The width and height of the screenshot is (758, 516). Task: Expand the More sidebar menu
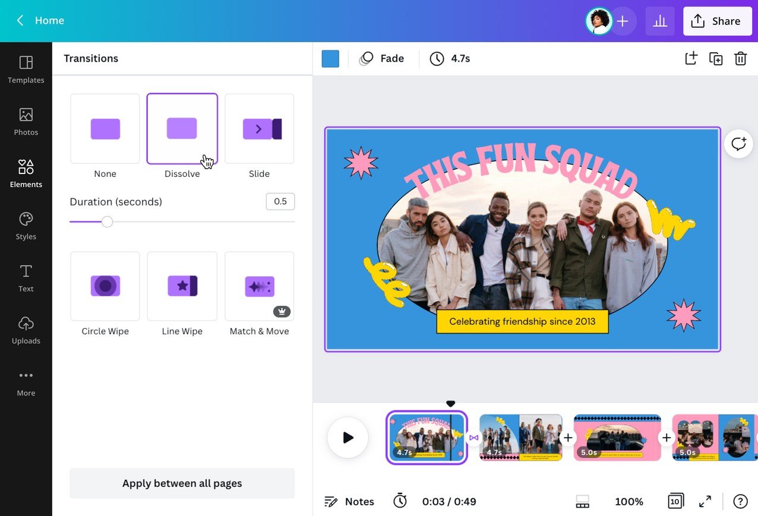pos(26,382)
